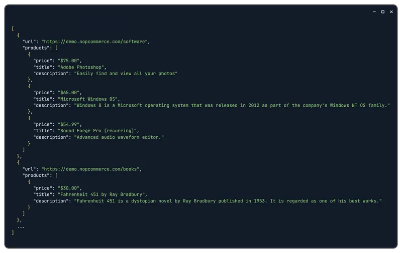Viewport: 402px width, 253px height.
Task: Click the second "products" key under books
Action: (36, 175)
